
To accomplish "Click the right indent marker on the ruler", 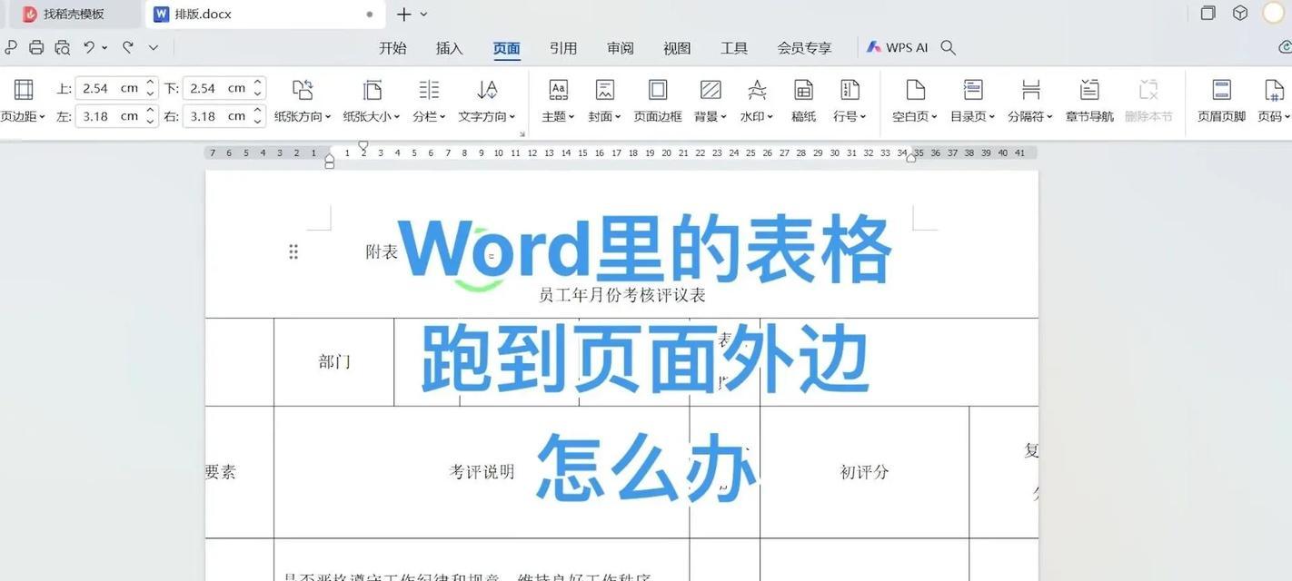I will [911, 158].
